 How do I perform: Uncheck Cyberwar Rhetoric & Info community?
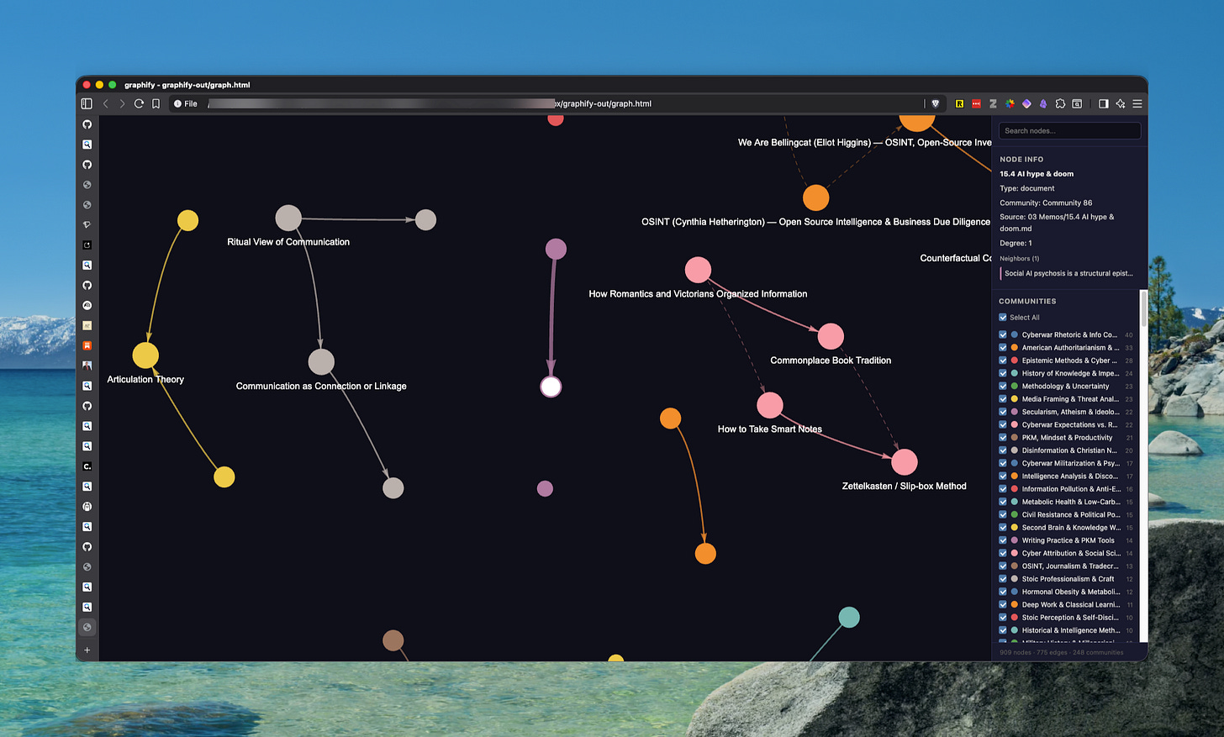tap(1003, 334)
